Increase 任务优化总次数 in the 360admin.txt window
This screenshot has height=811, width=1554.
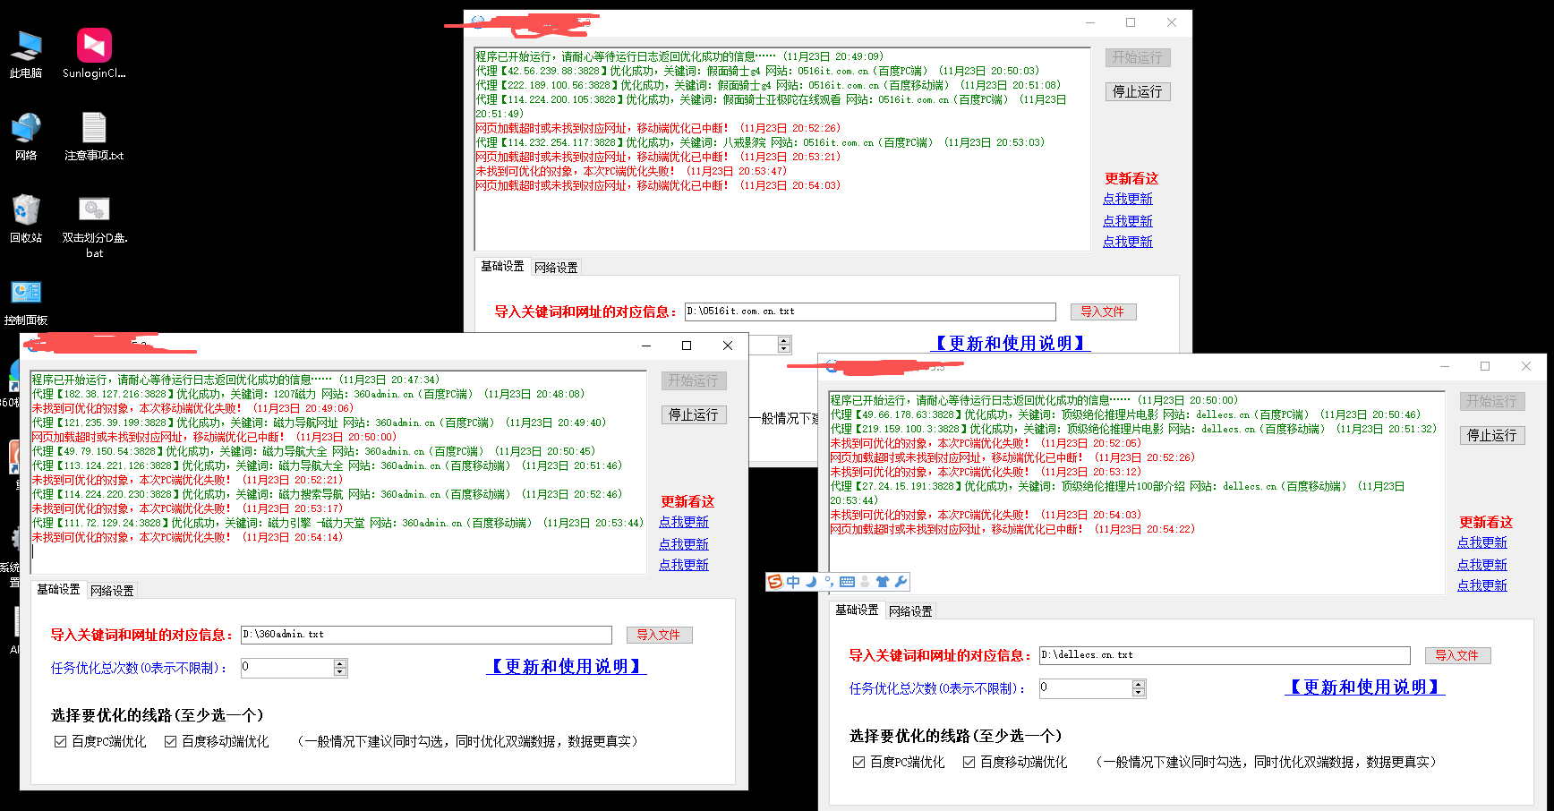point(339,664)
